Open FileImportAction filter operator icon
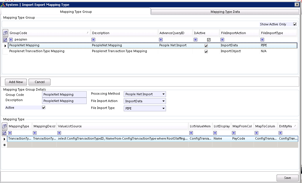Viewport: 302px width, 183px height. tap(222, 40)
